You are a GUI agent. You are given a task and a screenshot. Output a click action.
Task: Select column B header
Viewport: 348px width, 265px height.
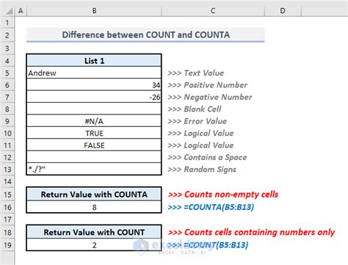(94, 11)
